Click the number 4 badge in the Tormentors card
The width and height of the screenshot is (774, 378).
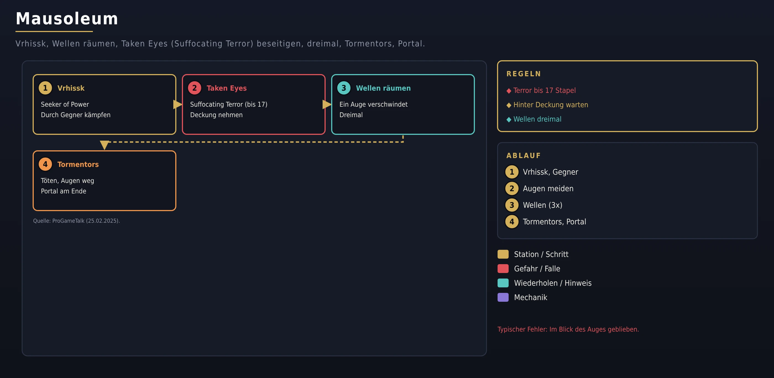(45, 164)
